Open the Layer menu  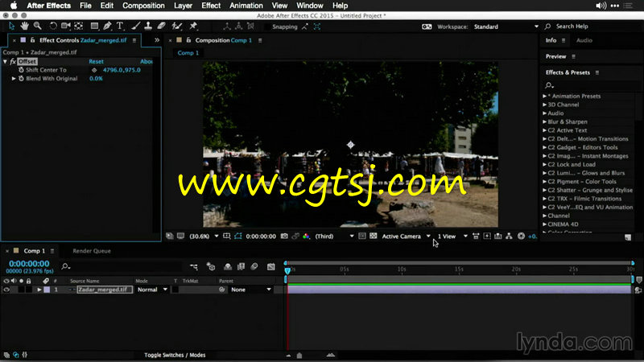tap(184, 6)
